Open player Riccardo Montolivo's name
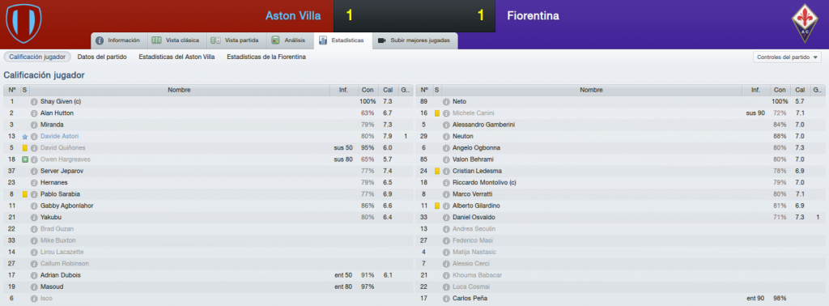The height and width of the screenshot is (306, 829). click(x=484, y=183)
